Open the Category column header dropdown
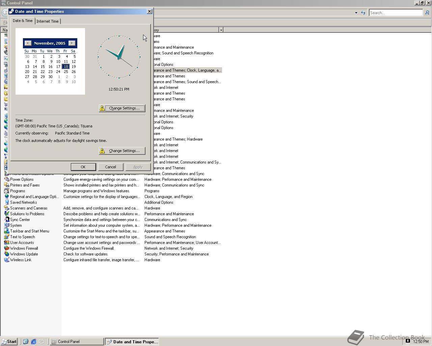 tap(221, 30)
